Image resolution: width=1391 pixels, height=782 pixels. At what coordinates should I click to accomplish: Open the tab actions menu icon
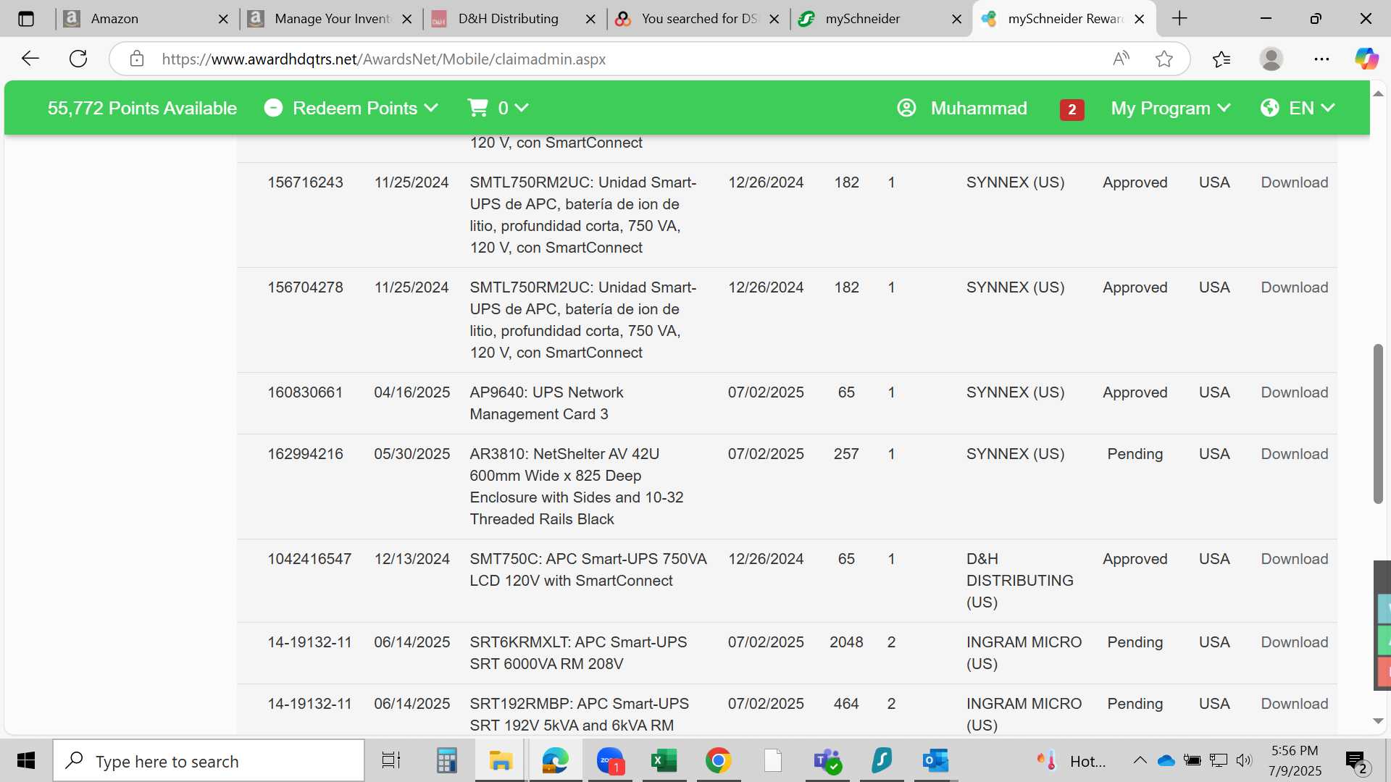click(x=26, y=19)
